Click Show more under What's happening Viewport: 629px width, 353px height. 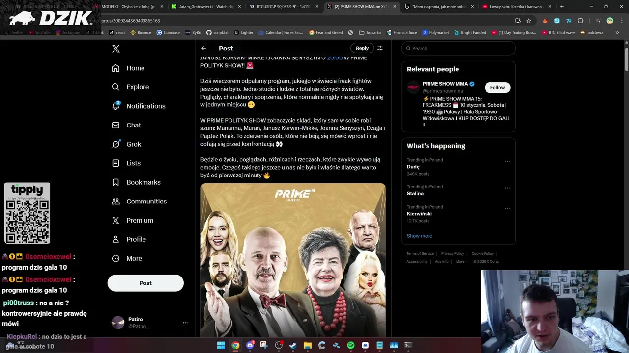tap(419, 236)
